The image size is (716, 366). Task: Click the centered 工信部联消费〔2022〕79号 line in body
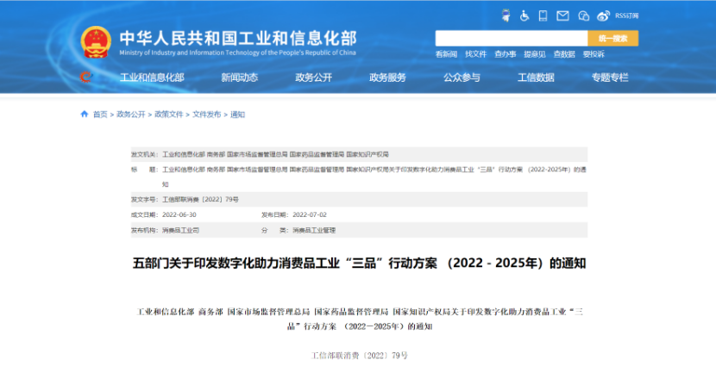(360, 356)
